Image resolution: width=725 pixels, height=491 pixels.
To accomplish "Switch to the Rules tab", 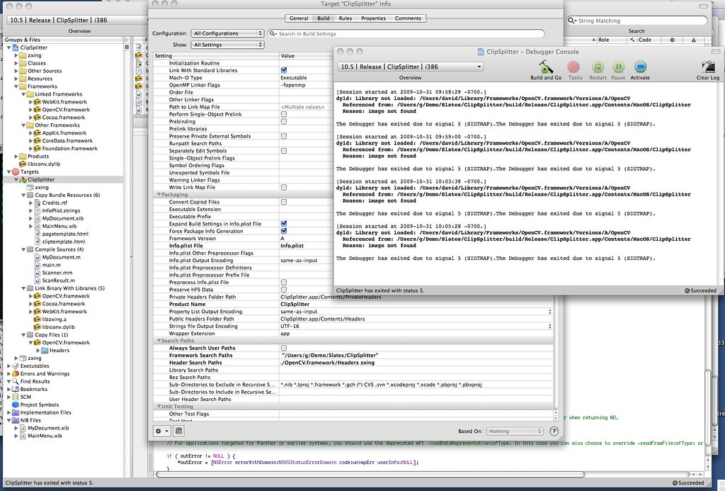I will tap(346, 18).
